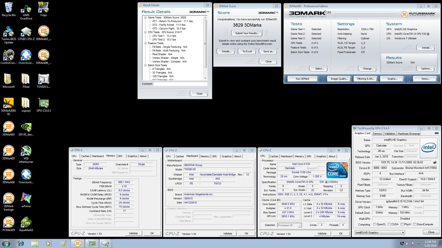Click Validate in CPU-Z Memory window
Viewport: 442px width, 248px height.
[x=133, y=233]
